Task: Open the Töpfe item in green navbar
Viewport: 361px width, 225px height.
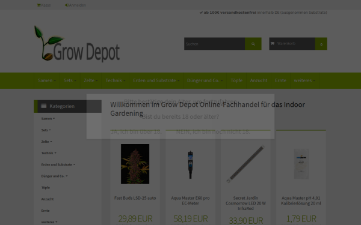Action: coord(236,80)
